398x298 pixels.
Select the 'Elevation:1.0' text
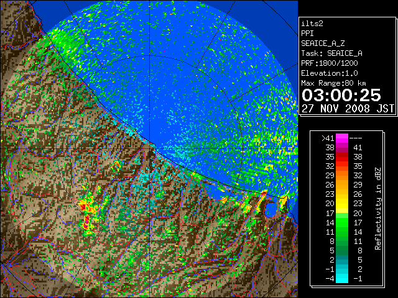pyautogui.click(x=330, y=73)
